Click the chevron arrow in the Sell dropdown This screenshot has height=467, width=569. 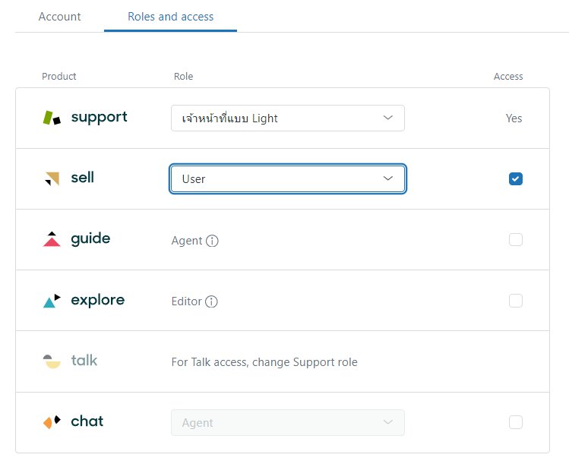(x=388, y=178)
